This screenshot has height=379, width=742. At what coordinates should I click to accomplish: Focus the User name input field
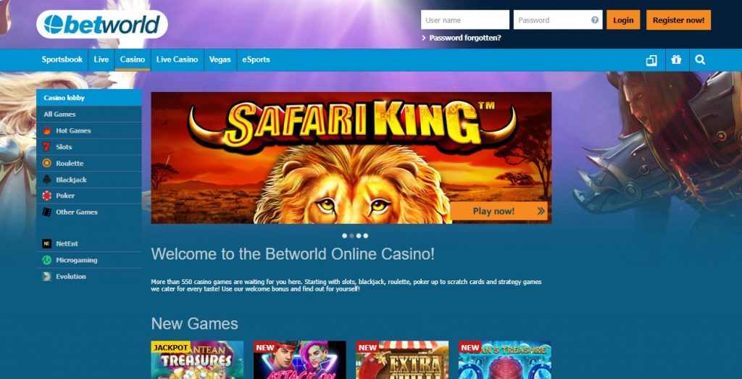coord(465,20)
